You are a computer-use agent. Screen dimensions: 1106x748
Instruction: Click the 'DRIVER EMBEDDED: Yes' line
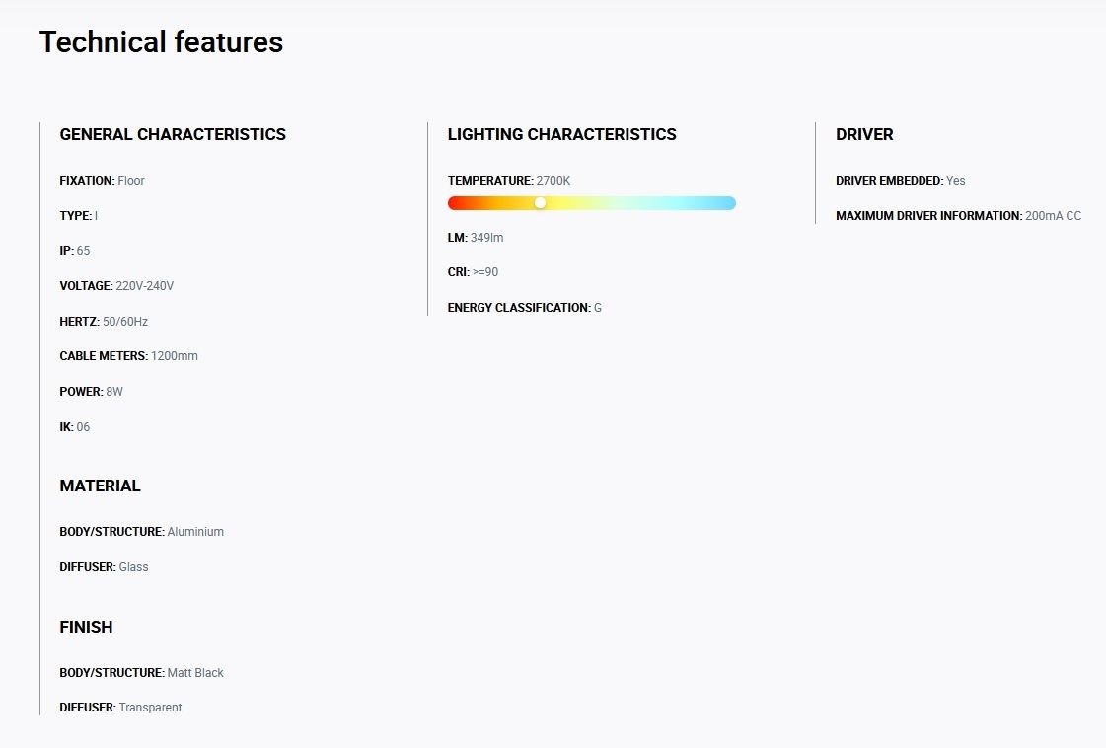(x=901, y=180)
